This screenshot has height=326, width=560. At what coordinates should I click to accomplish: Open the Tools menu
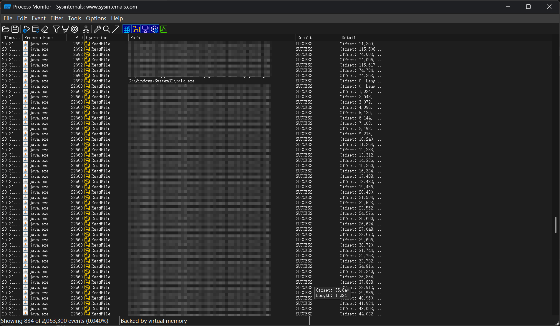click(74, 18)
